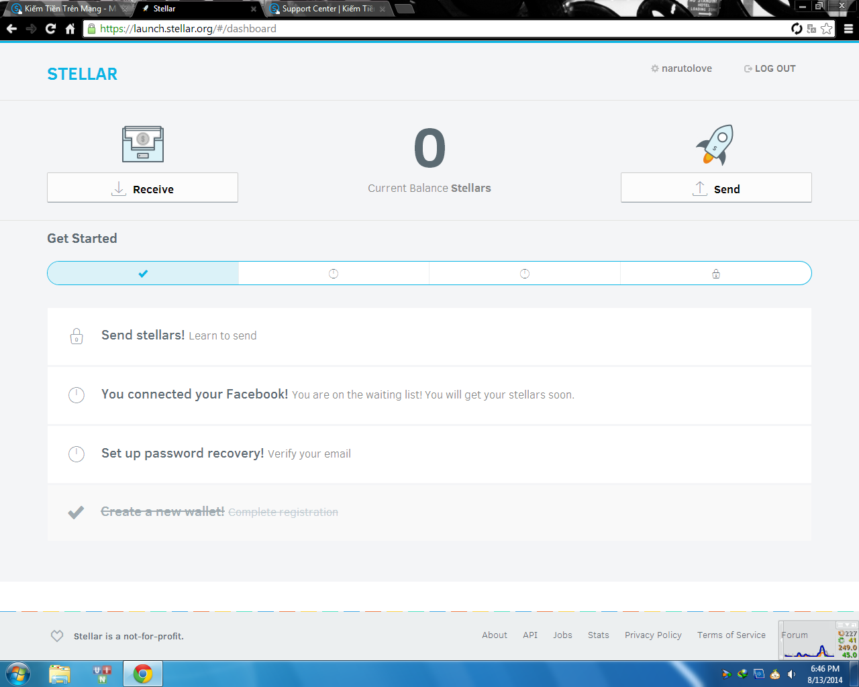859x687 pixels.
Task: Click You connected your Facebook! heading
Action: [x=195, y=394]
